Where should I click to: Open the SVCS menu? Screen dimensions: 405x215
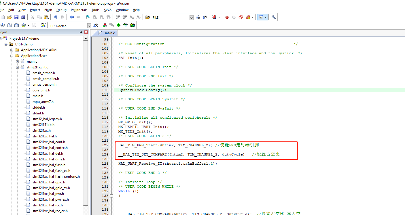(107, 10)
